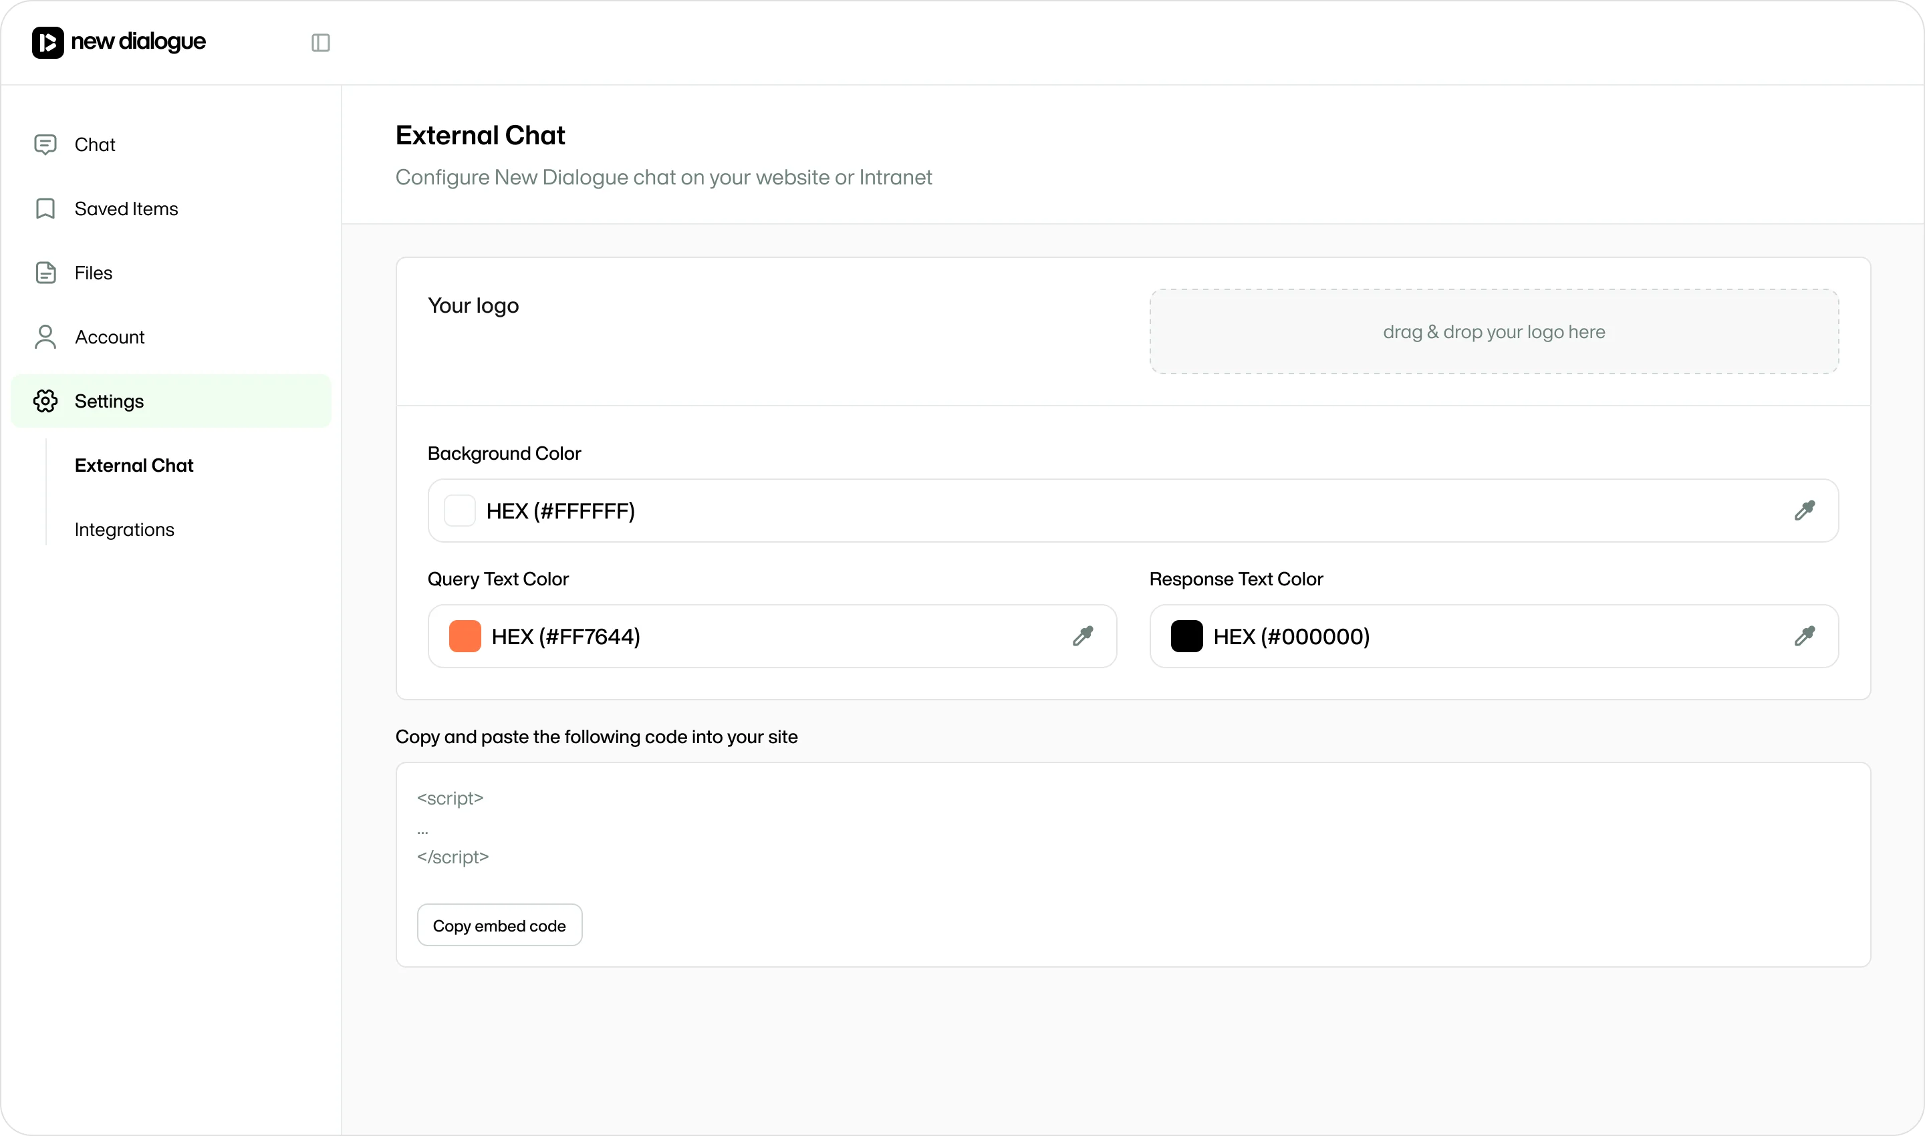Open the Chat section from the sidebar
Image resolution: width=1925 pixels, height=1136 pixels.
(94, 144)
